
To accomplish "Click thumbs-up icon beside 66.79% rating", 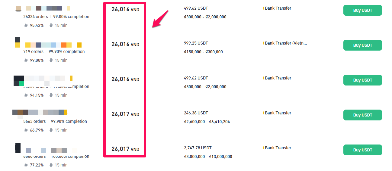I will [26, 130].
